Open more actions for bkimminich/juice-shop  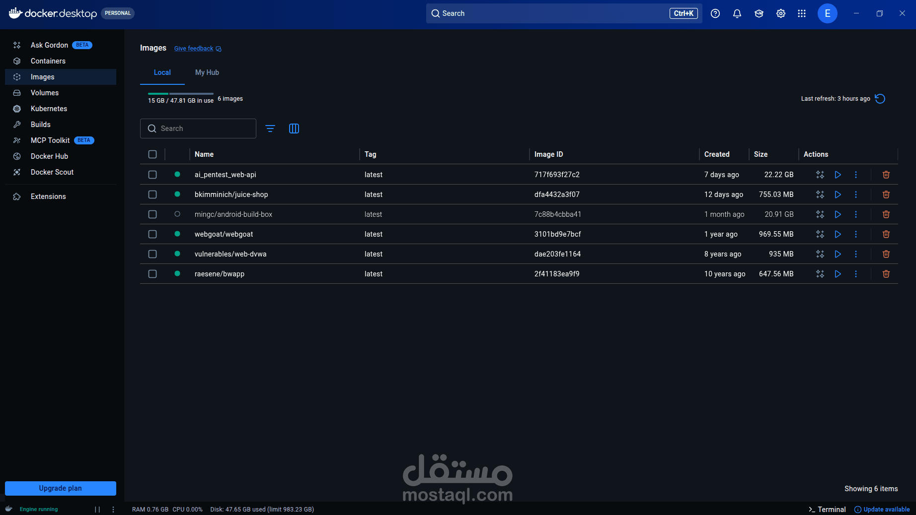856,194
